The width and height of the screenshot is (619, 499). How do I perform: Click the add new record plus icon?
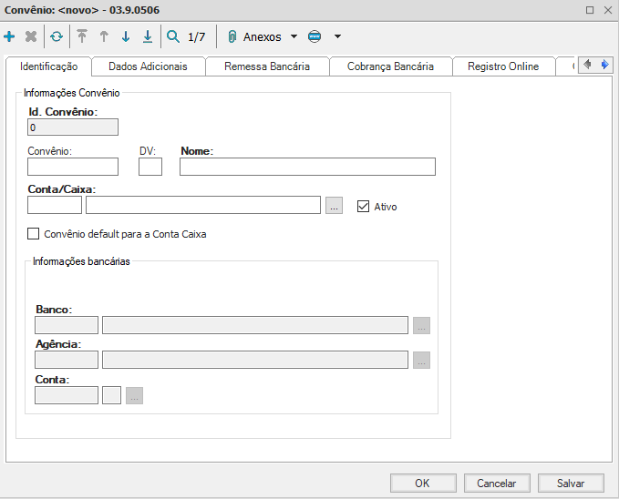10,37
